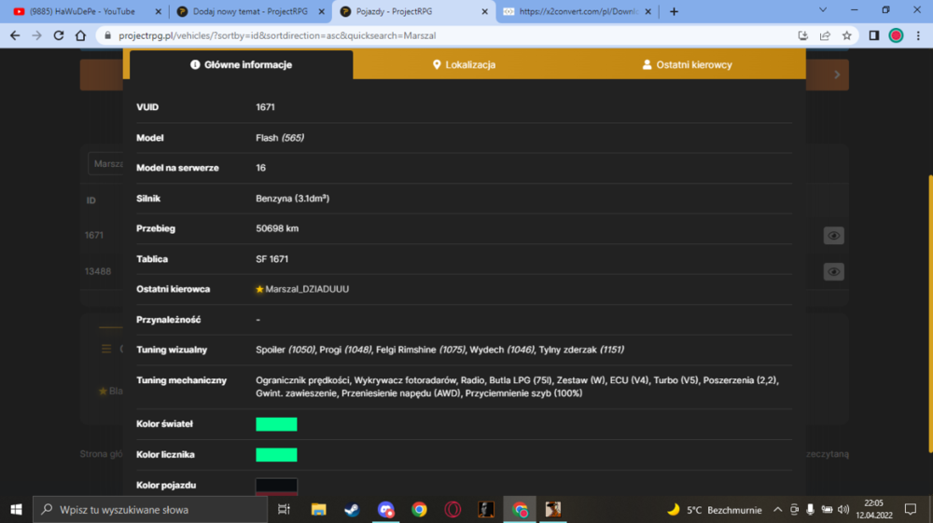Screen dimensions: 933x523
Task: Open tab search dropdown arrow
Action: pos(823,10)
